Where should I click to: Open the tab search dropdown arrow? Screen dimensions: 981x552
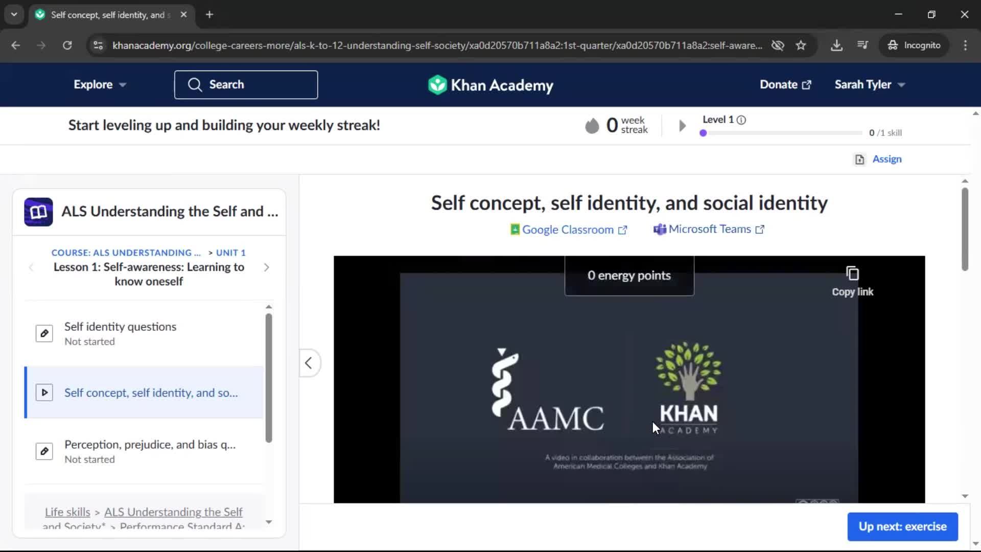tap(14, 14)
